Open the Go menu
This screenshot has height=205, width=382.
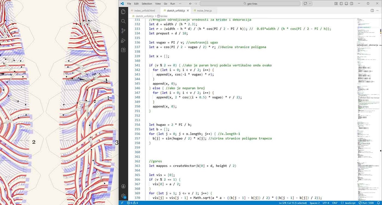(x=166, y=4)
